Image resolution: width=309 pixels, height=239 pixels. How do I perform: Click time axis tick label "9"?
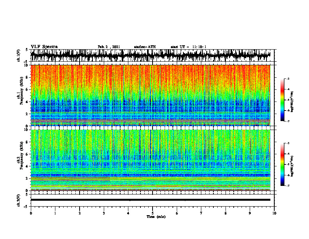point(250,213)
